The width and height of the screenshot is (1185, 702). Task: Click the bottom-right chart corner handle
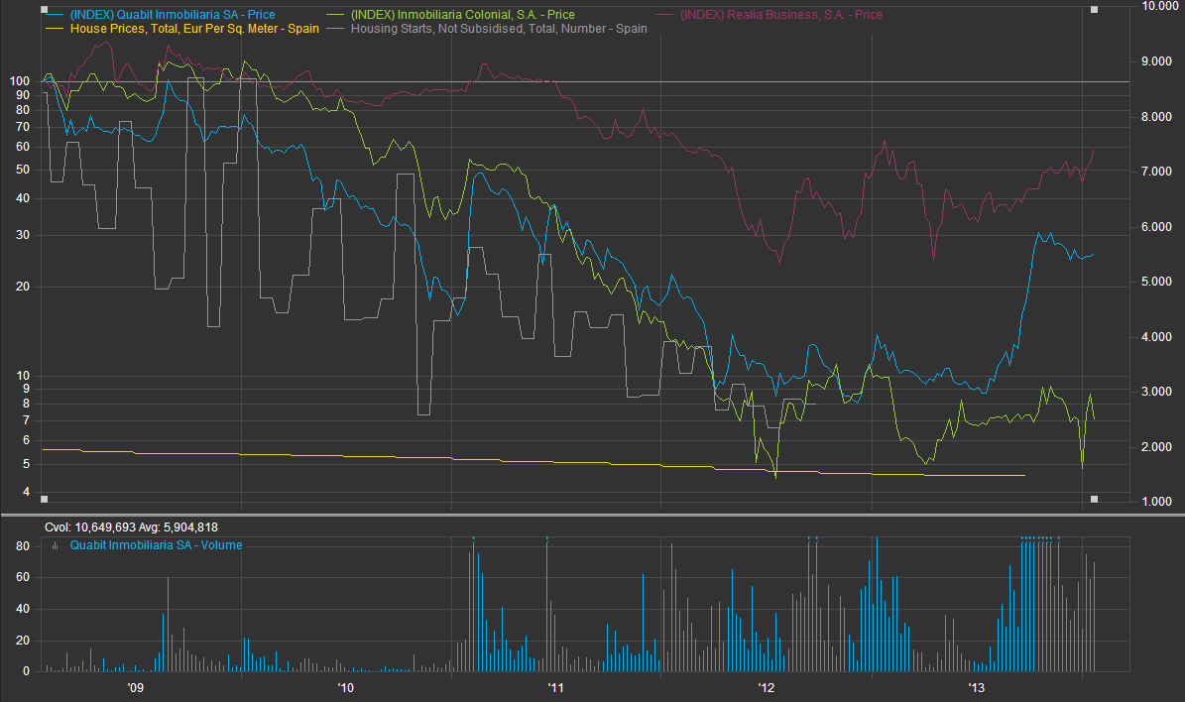pos(1094,499)
